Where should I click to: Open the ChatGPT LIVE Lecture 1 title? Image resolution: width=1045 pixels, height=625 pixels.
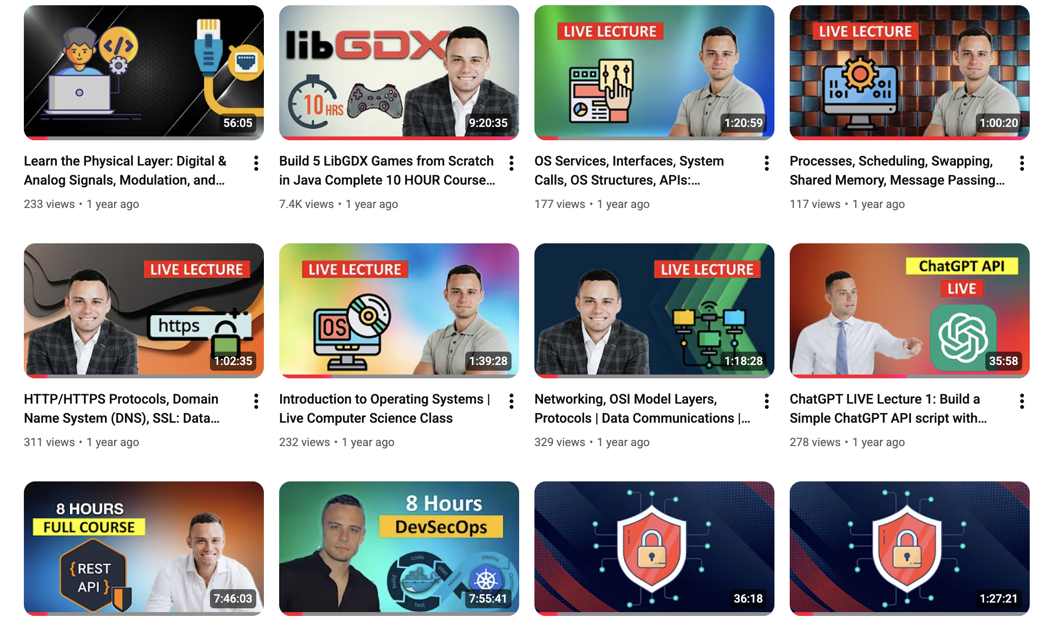coord(888,408)
